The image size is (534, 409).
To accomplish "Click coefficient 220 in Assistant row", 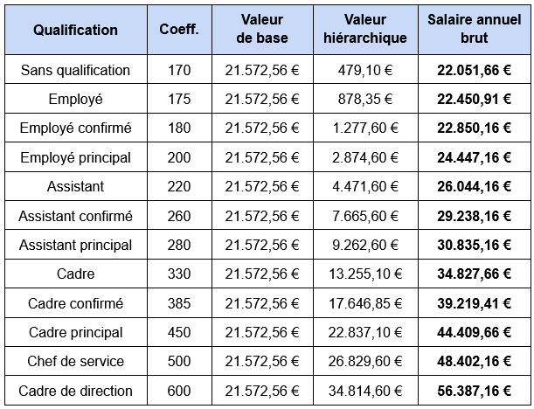I will 179,186.
